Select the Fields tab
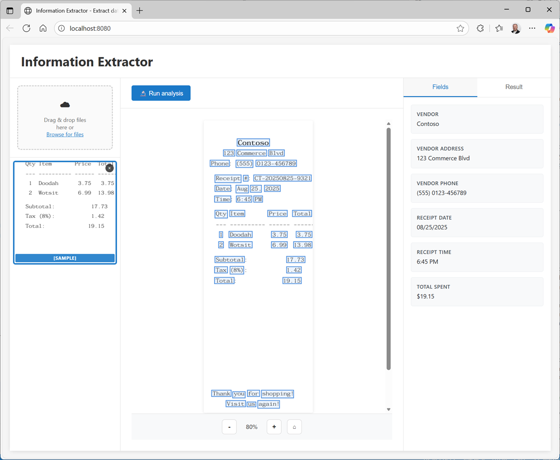The width and height of the screenshot is (560, 460). 440,87
